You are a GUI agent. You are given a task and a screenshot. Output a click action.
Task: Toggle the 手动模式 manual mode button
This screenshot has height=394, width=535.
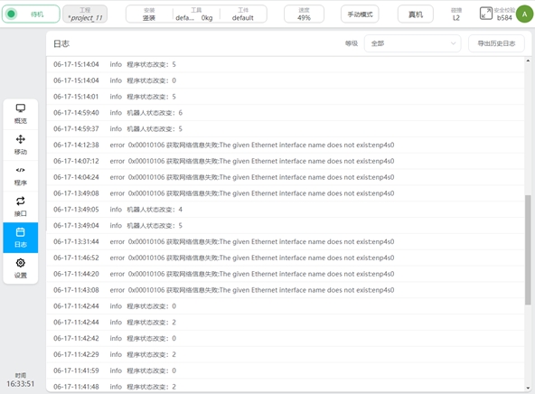(x=360, y=14)
